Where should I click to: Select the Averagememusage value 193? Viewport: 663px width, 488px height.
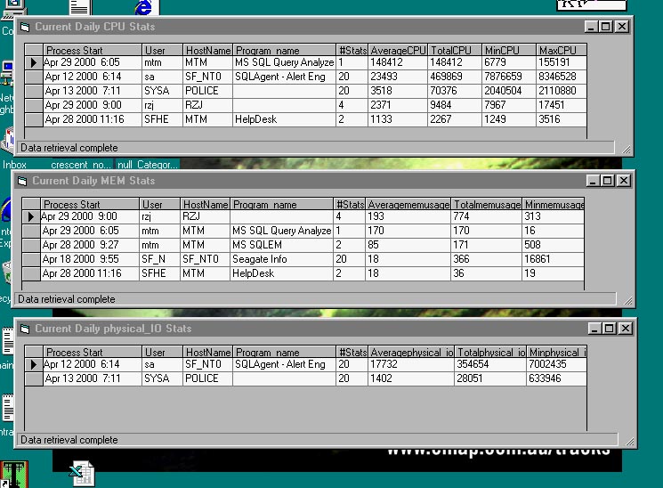pos(408,216)
